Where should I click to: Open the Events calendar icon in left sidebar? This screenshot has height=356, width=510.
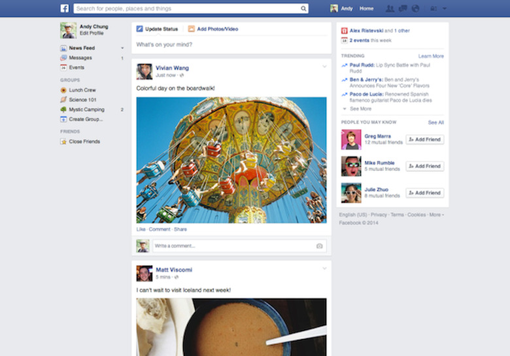coord(63,67)
